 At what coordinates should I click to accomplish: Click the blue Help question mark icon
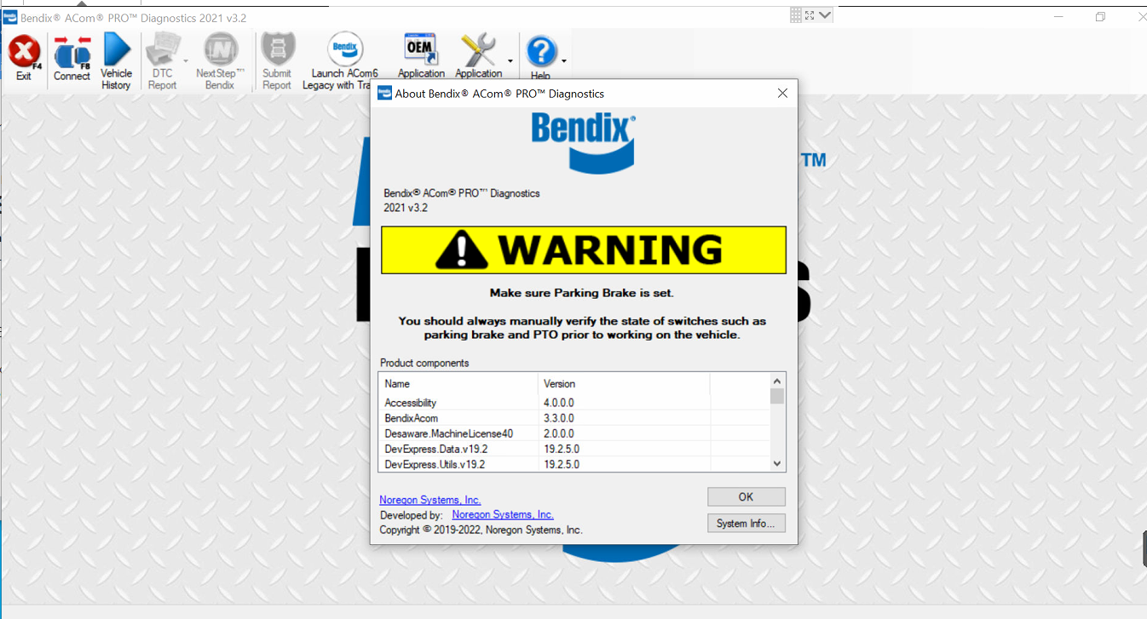pyautogui.click(x=541, y=52)
